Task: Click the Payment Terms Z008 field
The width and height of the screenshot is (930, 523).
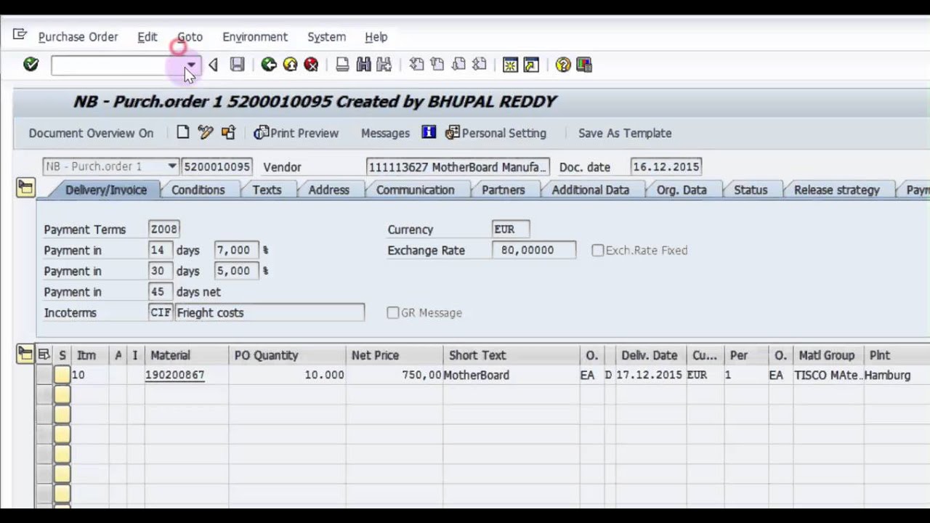Action: [163, 229]
